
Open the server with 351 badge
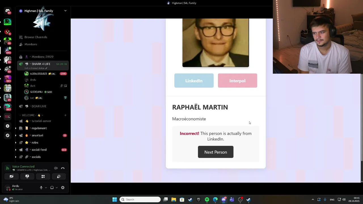pos(8,78)
